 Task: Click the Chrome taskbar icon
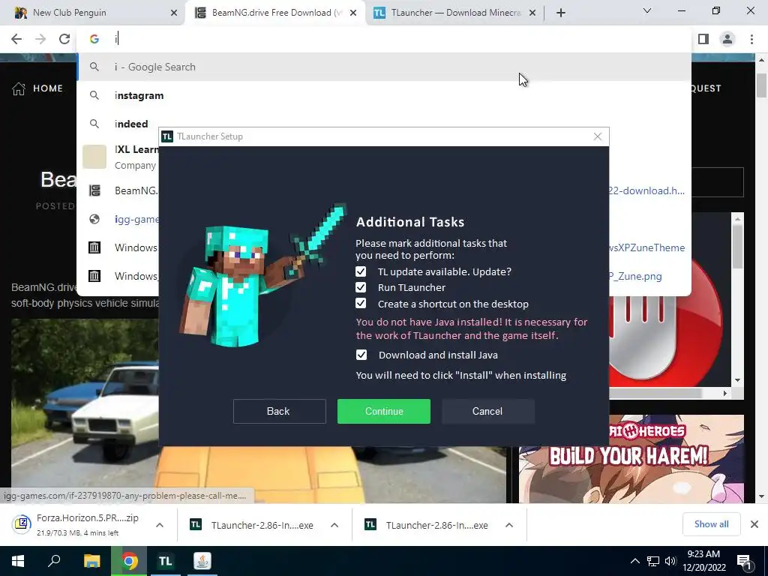(x=129, y=561)
